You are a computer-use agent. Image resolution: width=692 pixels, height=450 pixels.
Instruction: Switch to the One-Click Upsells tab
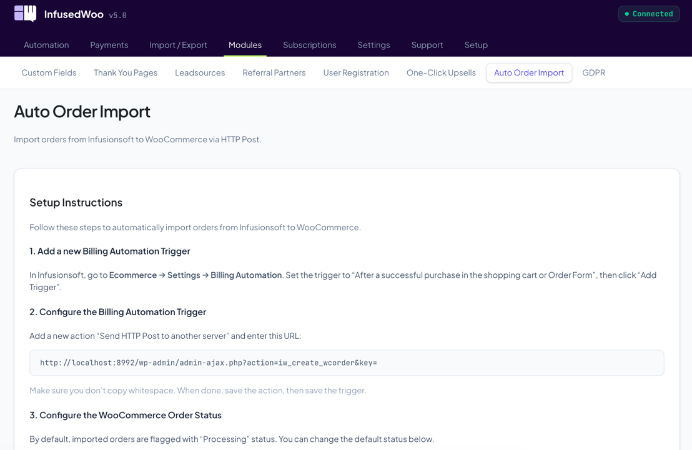[x=441, y=72]
